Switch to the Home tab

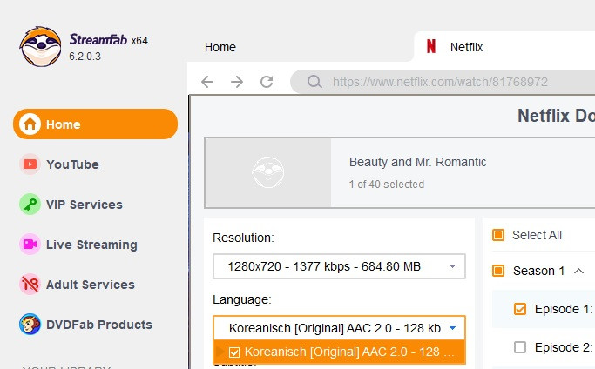pos(220,47)
